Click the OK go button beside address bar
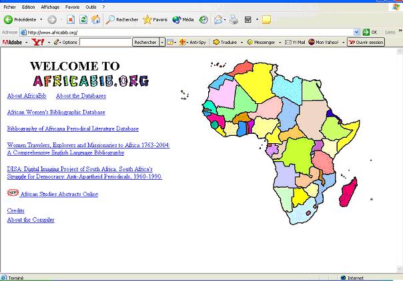The width and height of the screenshot is (403, 281). pyautogui.click(x=370, y=32)
